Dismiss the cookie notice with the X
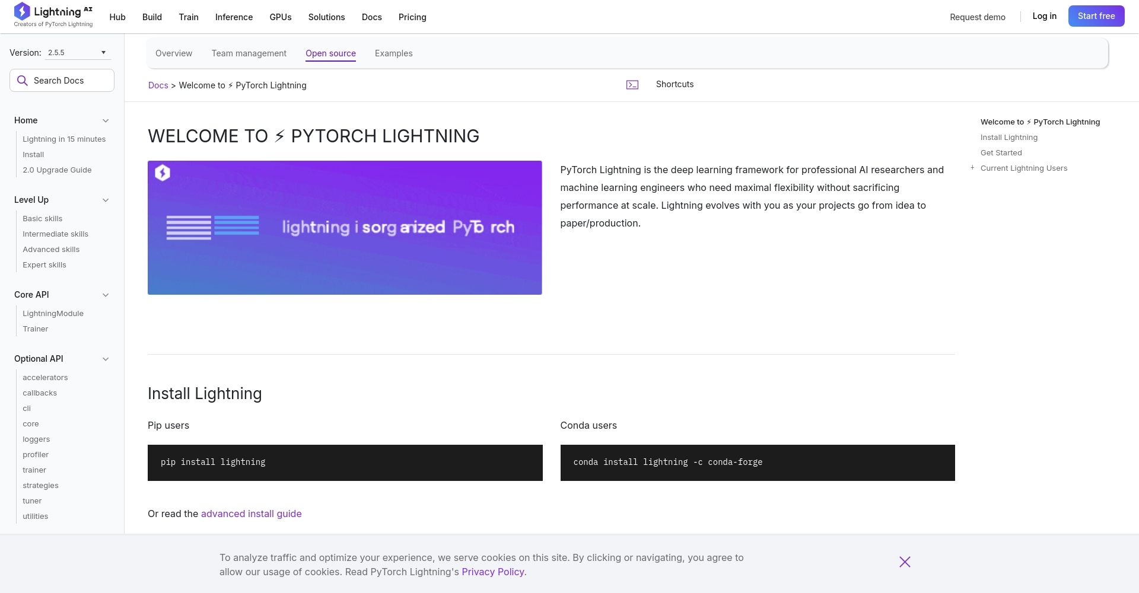Screen dimensions: 1139x593 (x=905, y=562)
